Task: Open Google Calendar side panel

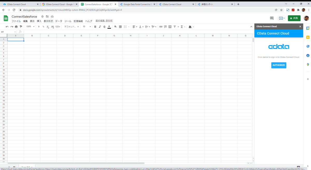Action: 308,28
